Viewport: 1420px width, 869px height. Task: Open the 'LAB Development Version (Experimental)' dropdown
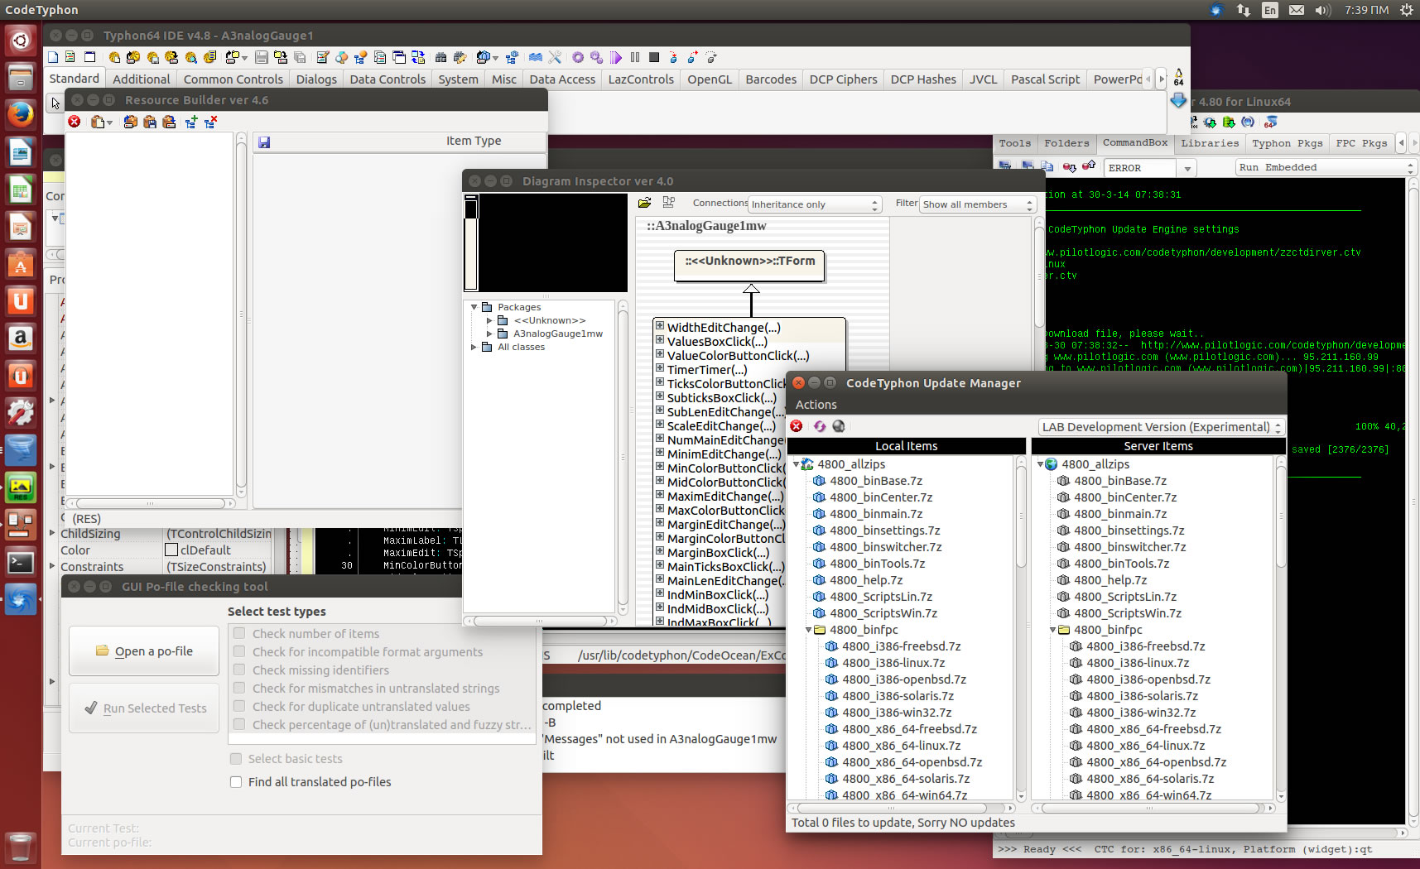pyautogui.click(x=1161, y=427)
